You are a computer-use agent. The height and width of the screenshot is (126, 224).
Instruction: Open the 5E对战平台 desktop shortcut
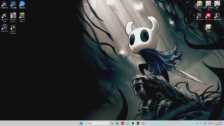(4, 5)
